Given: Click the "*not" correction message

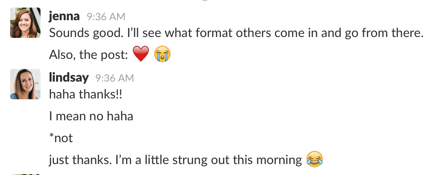Looking at the screenshot, I should pos(61,138).
